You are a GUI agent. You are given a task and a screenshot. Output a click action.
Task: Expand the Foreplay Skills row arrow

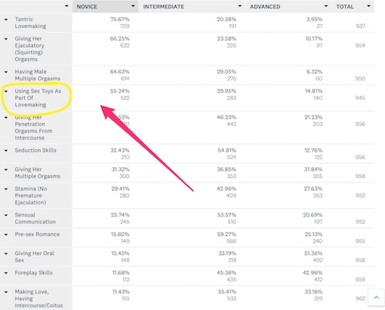point(6,273)
